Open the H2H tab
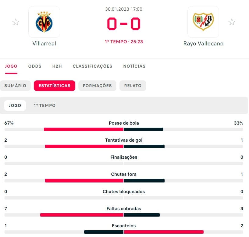249x237 pixels. 57,66
